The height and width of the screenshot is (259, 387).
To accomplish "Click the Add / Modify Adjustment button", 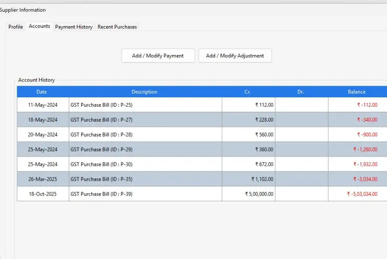I will pyautogui.click(x=235, y=55).
